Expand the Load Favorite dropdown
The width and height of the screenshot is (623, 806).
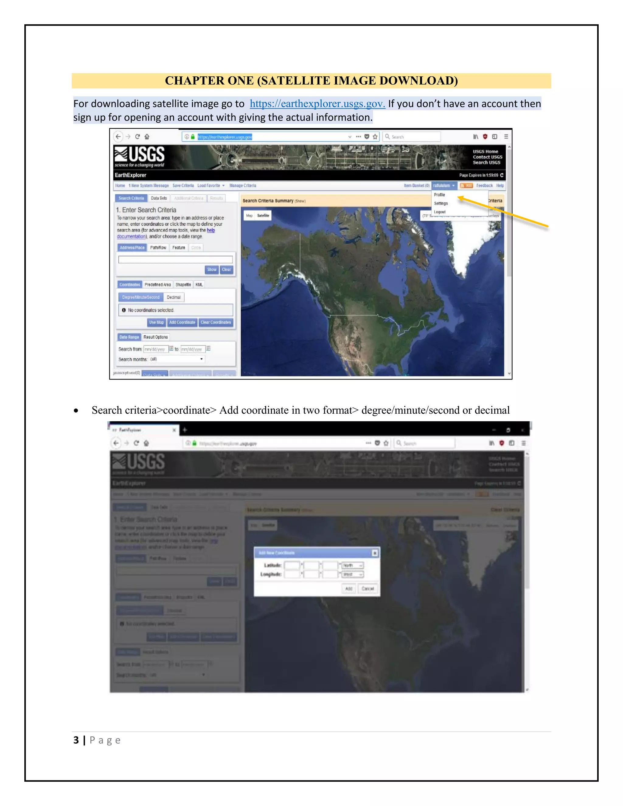(x=211, y=186)
